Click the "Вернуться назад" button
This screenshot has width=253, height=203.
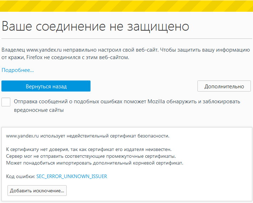pos(46,86)
